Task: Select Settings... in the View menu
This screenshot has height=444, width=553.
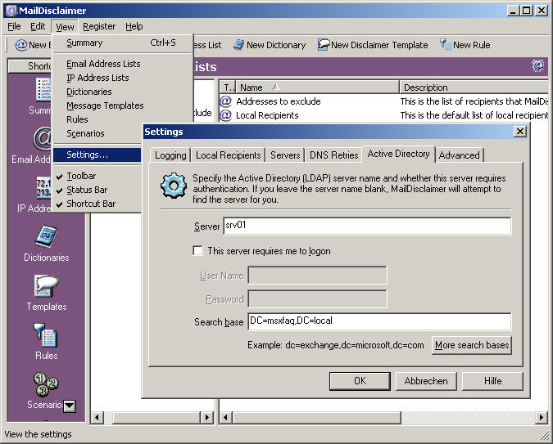Action: (x=97, y=155)
